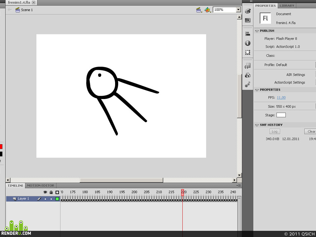Open the Color panel palette icon

point(248,11)
